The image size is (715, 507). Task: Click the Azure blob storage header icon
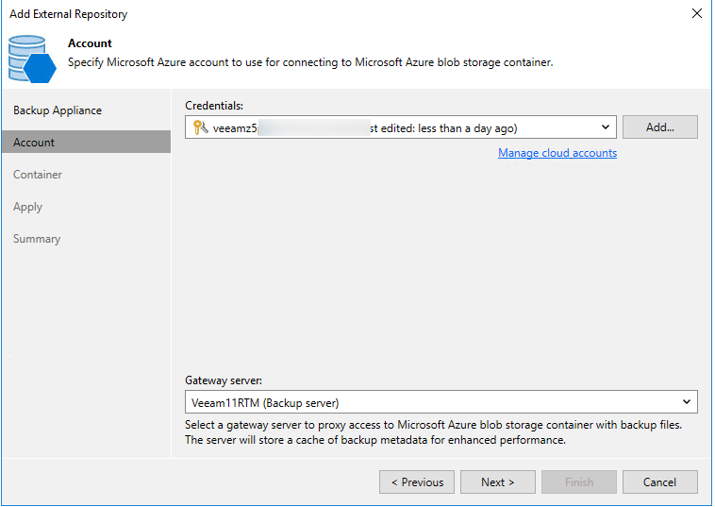(32, 57)
